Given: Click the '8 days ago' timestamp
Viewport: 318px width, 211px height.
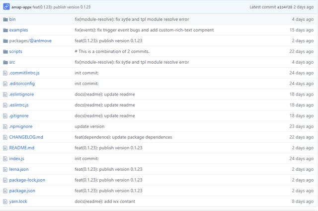Looking at the screenshot, I should pyautogui.click(x=303, y=202).
